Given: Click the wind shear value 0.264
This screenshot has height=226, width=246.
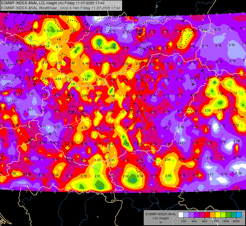Looking at the screenshot, I should point(182,159).
